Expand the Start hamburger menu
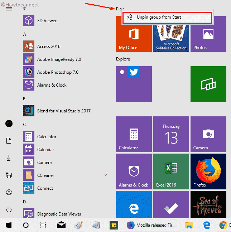 (9, 9)
